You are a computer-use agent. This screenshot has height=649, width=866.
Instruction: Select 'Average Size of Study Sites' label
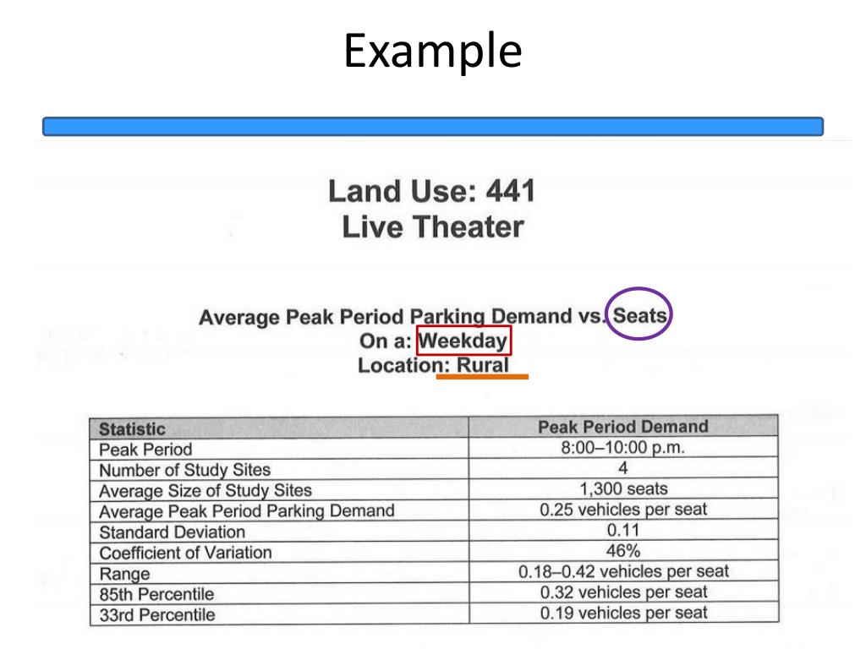point(206,491)
